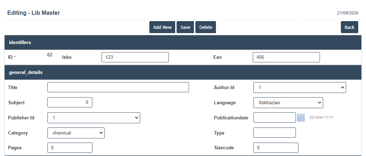Select the Title text box
Viewport: 366px width, 156px height.
[118, 87]
